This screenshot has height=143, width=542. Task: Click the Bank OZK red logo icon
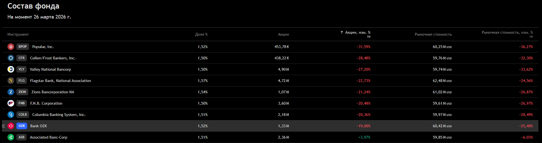11,126
